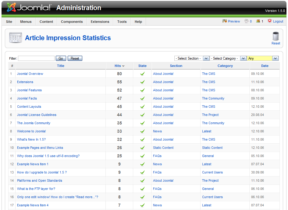The width and height of the screenshot is (288, 210).
Task: Open the Content menu
Action: [46, 22]
